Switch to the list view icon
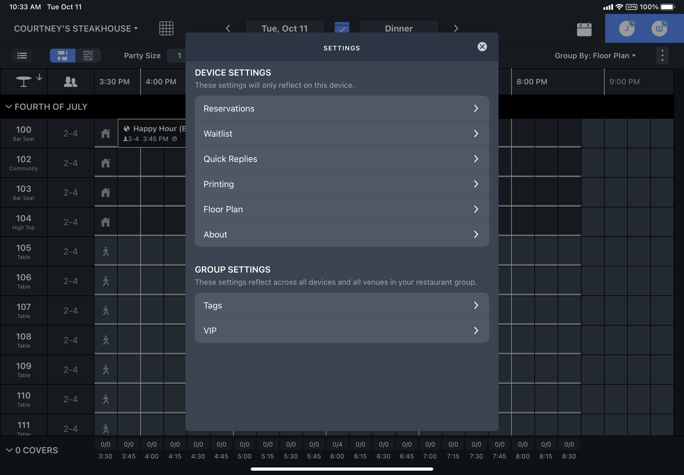The height and width of the screenshot is (475, 684). 22,56
